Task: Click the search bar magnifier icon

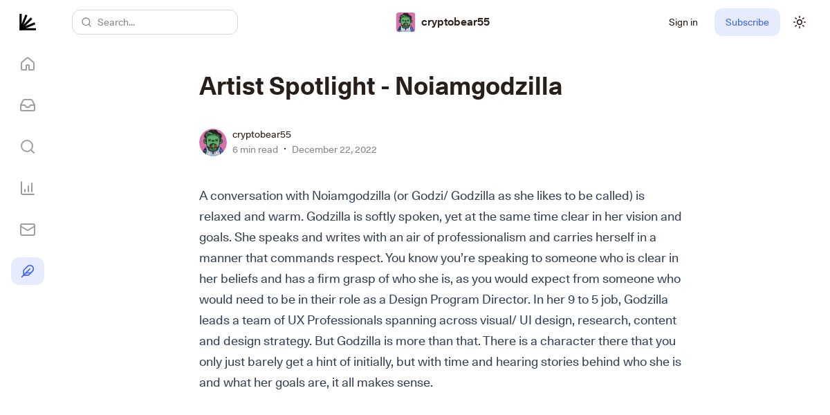Action: point(86,22)
